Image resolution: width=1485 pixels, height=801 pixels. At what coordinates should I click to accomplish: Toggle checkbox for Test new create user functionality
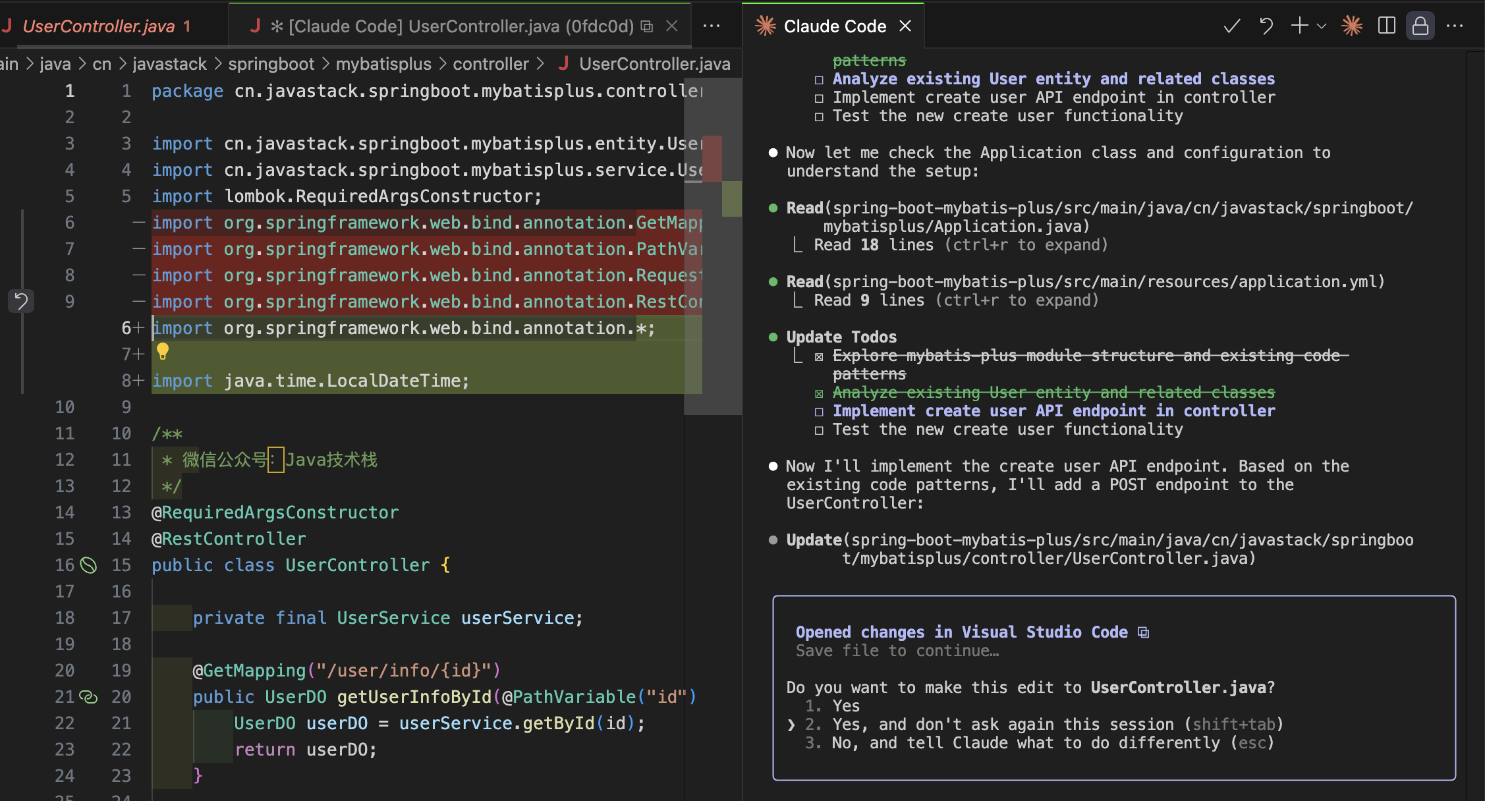819,430
